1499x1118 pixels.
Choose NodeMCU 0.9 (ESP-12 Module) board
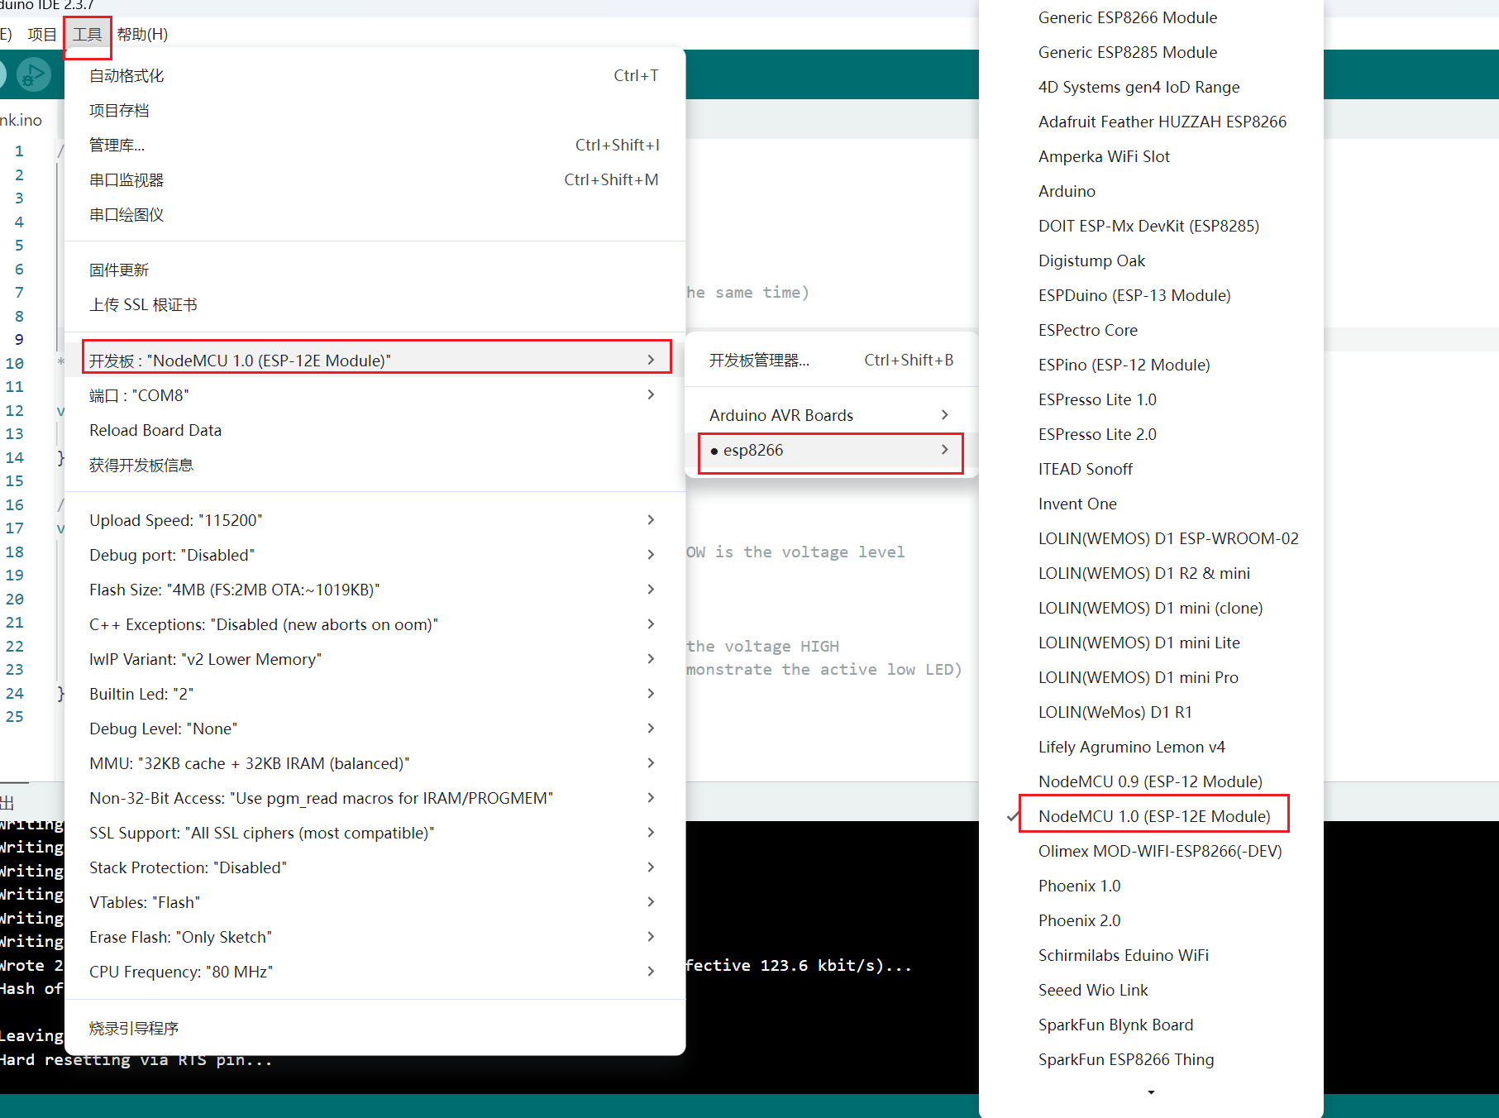1149,781
